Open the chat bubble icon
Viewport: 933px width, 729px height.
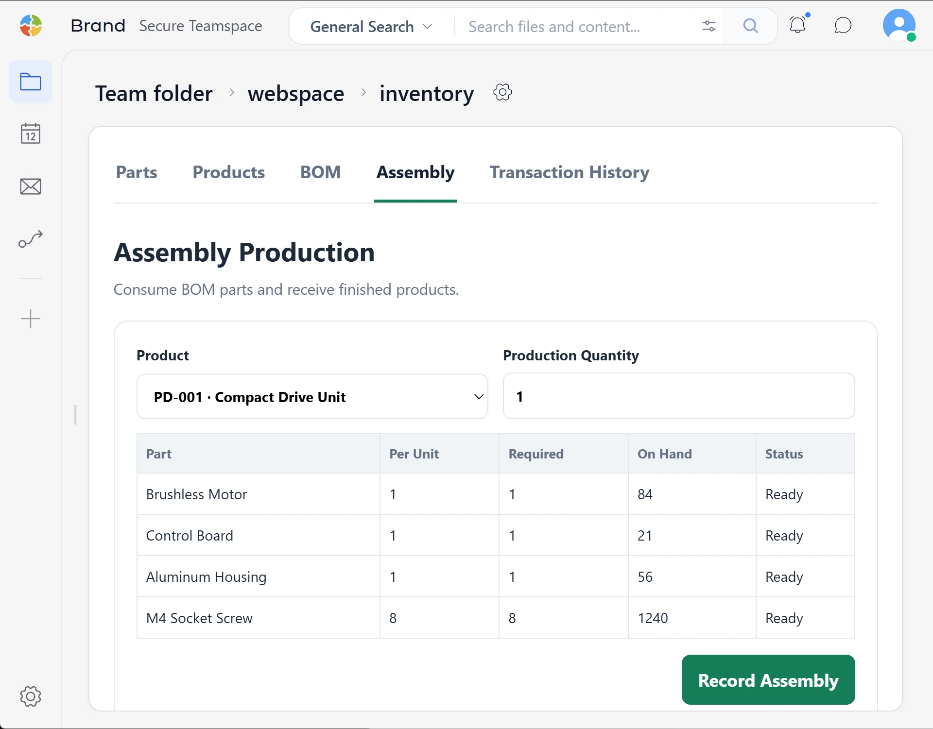(x=843, y=26)
